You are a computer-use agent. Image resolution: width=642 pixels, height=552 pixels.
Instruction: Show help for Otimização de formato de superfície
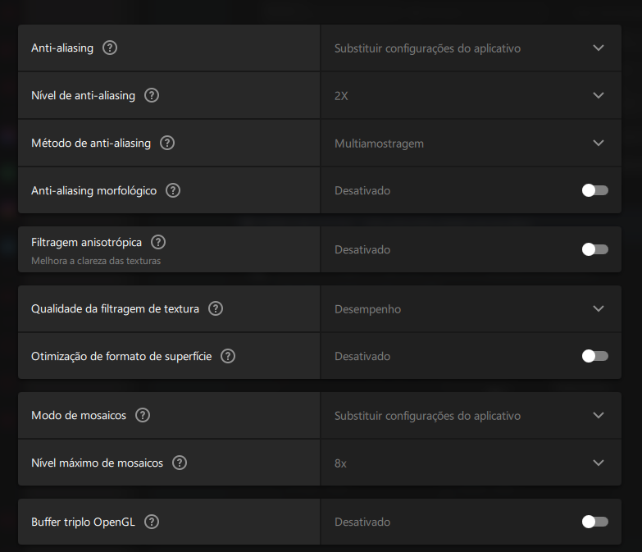coord(228,356)
